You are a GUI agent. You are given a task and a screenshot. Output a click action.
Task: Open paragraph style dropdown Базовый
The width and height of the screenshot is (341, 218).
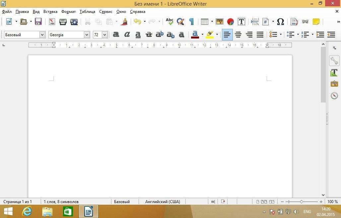(x=42, y=35)
